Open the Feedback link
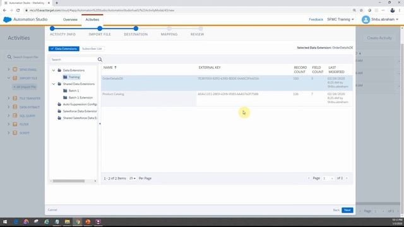 (x=316, y=20)
